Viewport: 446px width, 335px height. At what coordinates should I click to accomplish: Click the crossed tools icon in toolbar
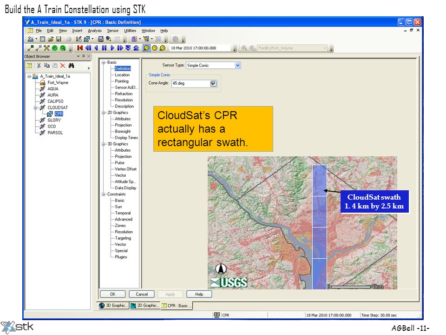46,48
